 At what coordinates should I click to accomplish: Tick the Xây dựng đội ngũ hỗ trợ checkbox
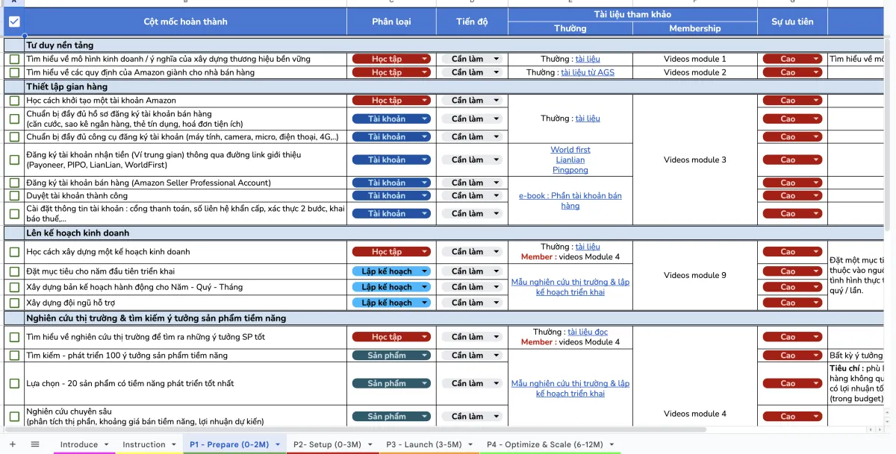point(14,303)
